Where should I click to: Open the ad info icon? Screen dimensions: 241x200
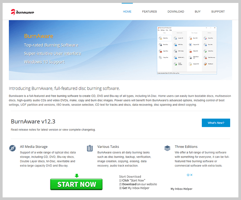point(188,175)
